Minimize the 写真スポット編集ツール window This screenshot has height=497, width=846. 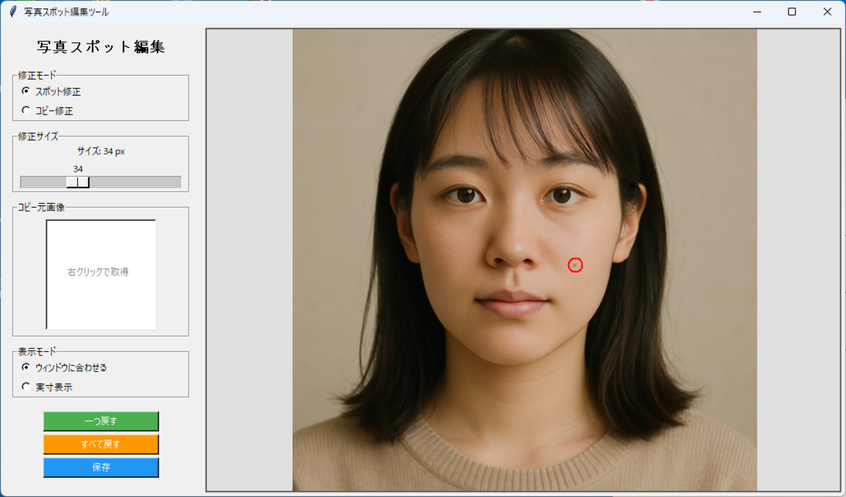pyautogui.click(x=757, y=12)
